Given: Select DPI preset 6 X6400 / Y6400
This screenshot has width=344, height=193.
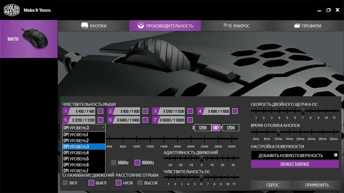Looking at the screenshot, I should pyautogui.click(x=124, y=120).
